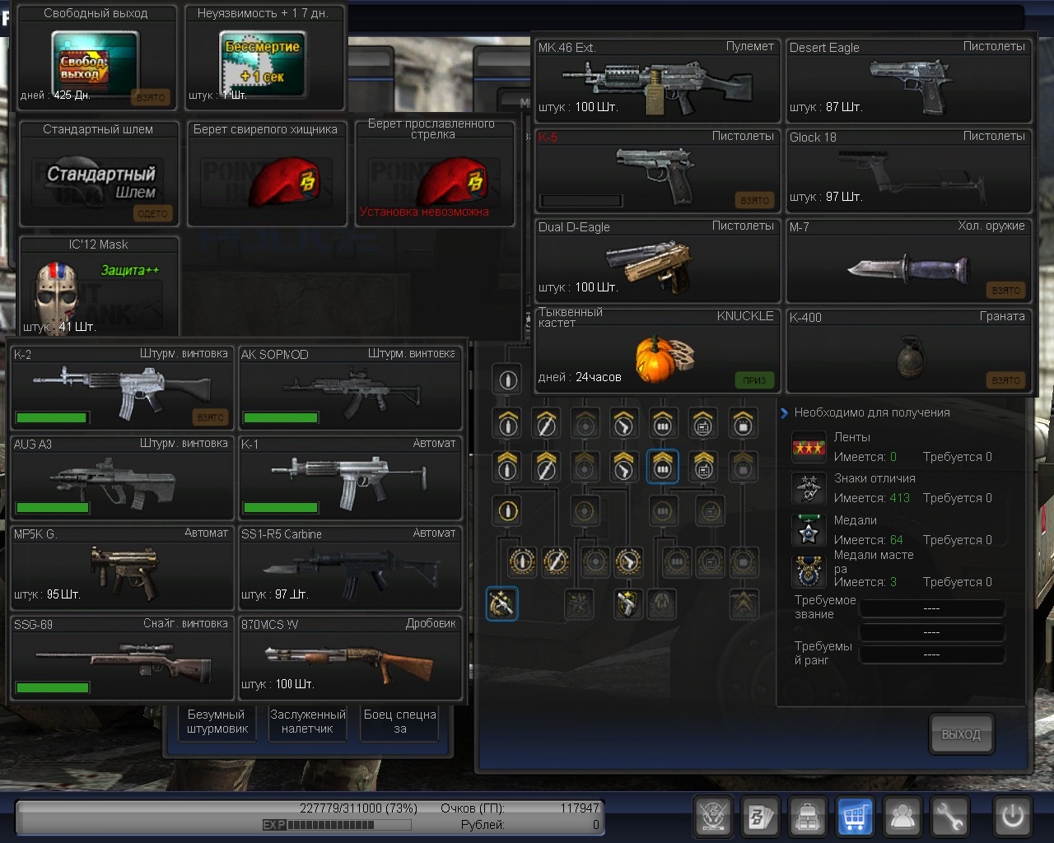Select the double-chevron radio skill icon
This screenshot has height=843, width=1054.
tap(702, 423)
